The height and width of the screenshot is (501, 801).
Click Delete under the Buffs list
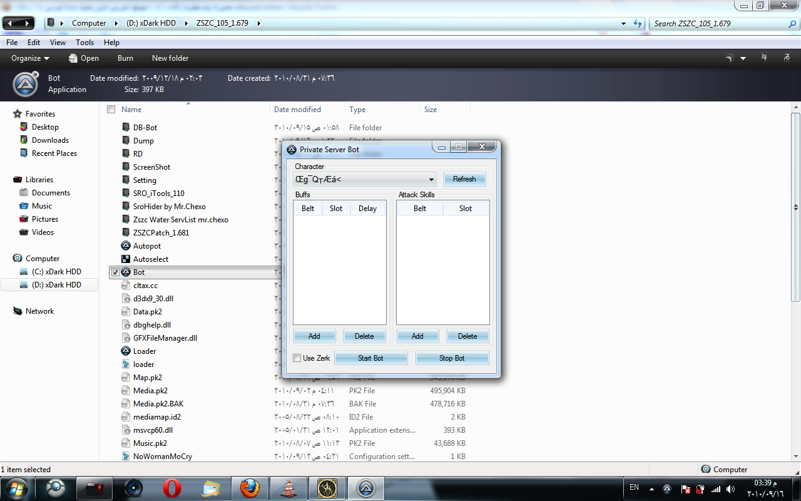point(364,336)
